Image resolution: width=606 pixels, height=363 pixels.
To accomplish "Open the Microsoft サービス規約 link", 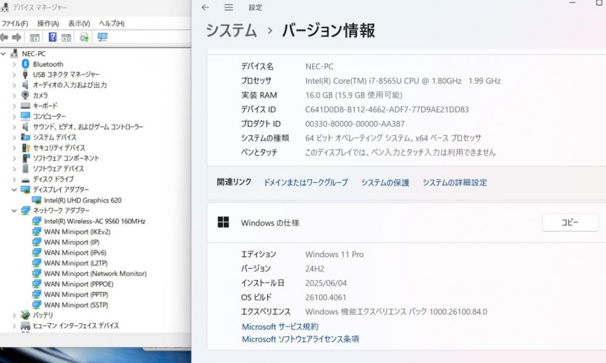I will click(x=280, y=327).
